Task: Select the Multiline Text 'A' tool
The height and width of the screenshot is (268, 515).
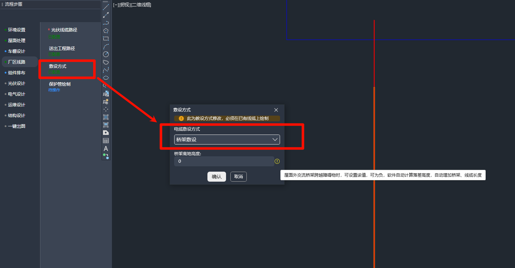Action: coord(106,148)
